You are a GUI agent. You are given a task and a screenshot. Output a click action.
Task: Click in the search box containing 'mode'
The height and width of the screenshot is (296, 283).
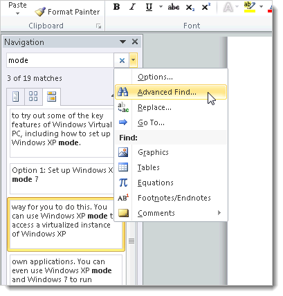[x=60, y=60]
